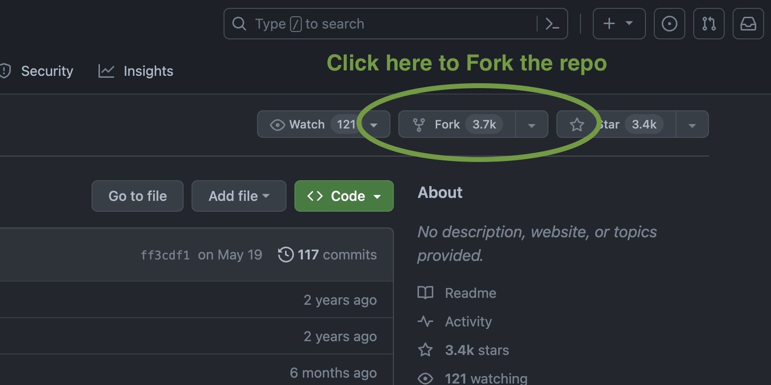Expand the Watch options dropdown arrow

click(374, 125)
